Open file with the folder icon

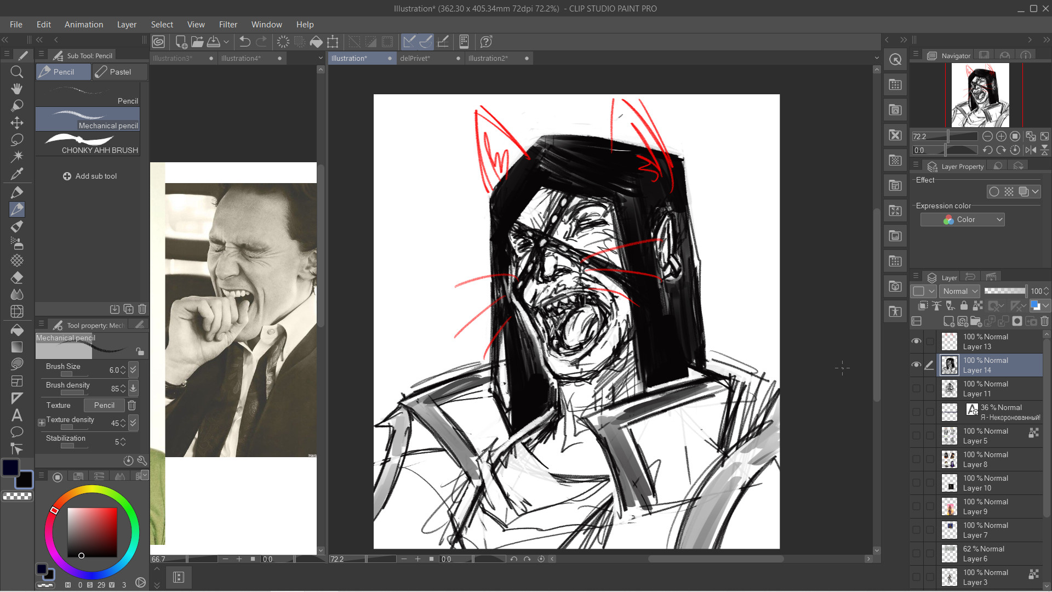pos(197,42)
